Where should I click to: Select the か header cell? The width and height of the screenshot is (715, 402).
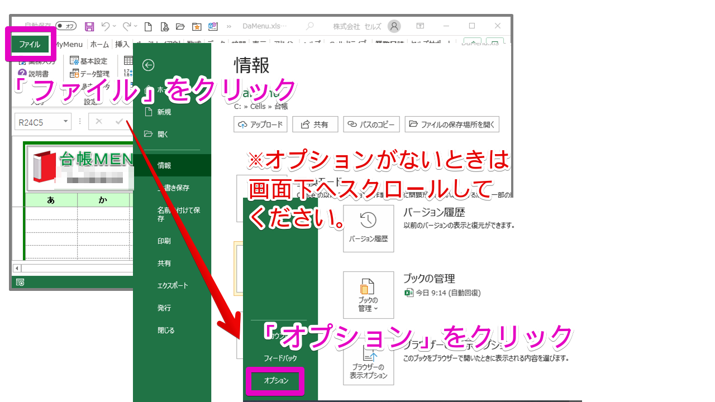pyautogui.click(x=103, y=200)
